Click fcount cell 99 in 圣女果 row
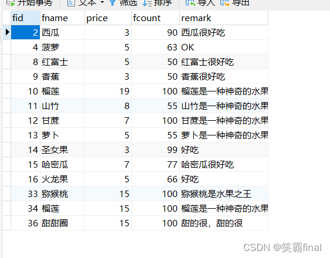 pyautogui.click(x=155, y=150)
